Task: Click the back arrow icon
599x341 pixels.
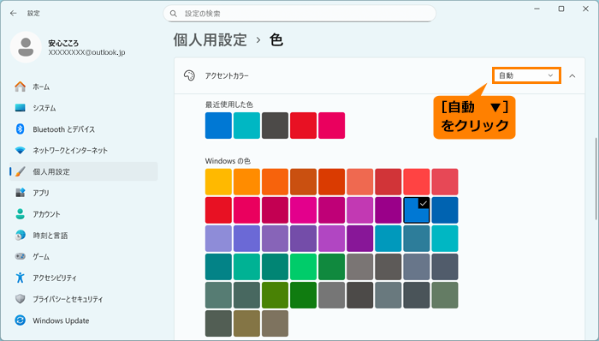Action: 14,14
